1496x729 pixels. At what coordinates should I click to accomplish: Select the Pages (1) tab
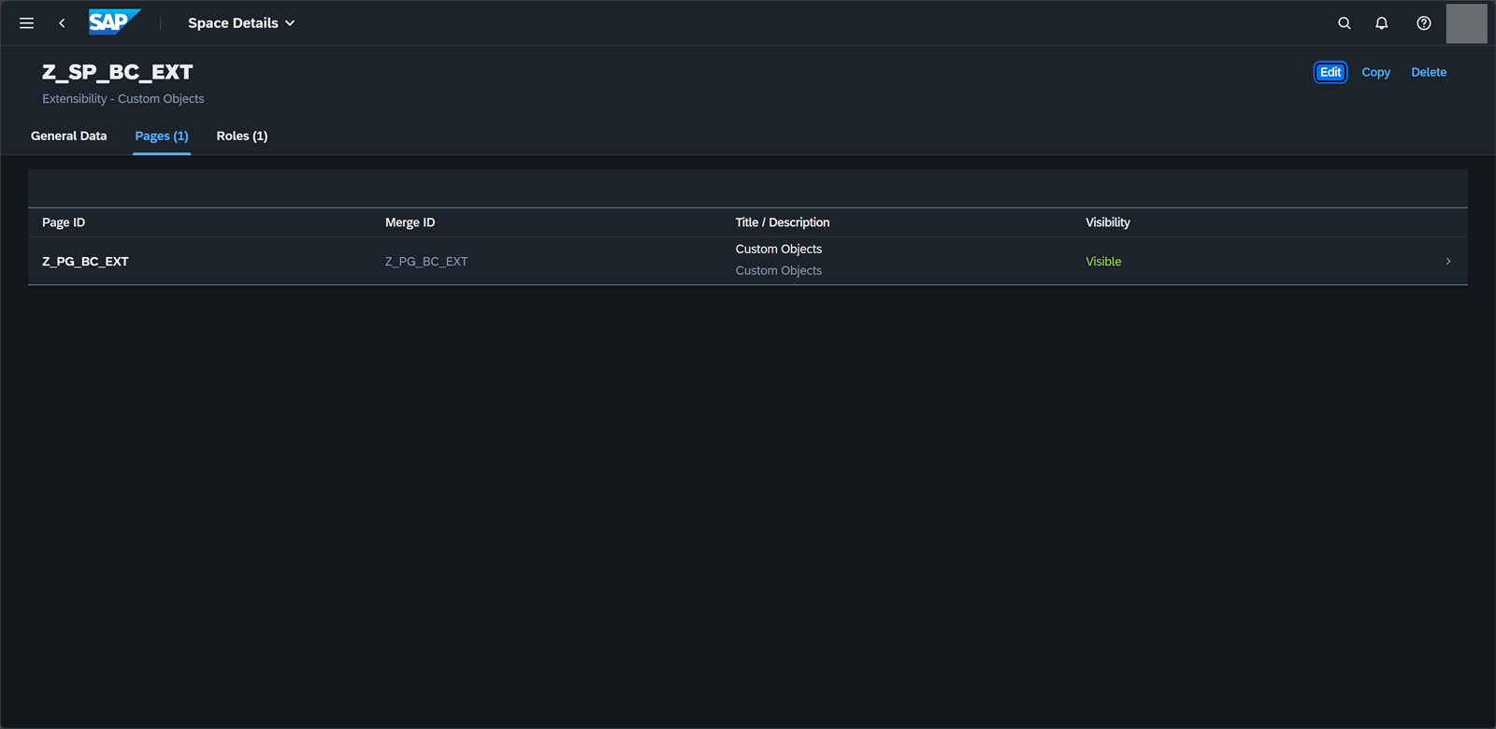(162, 136)
